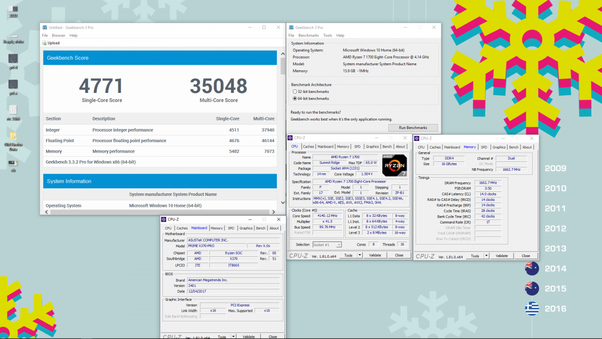This screenshot has height=339, width=602.
Task: Open Help menu in Geekbench results window
Action: pos(74,36)
